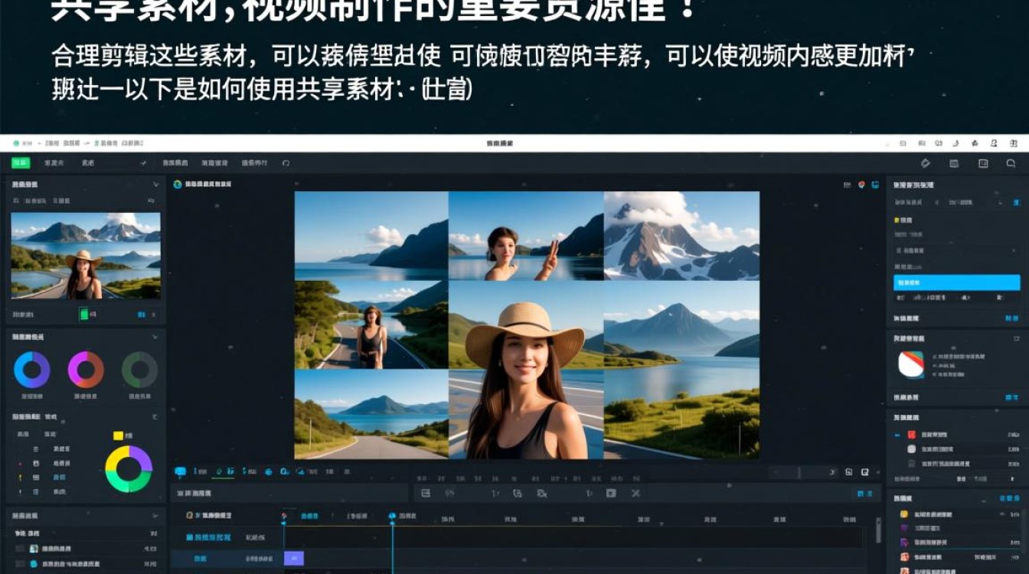Click the yellow icon in bottom-right list

coord(904,514)
